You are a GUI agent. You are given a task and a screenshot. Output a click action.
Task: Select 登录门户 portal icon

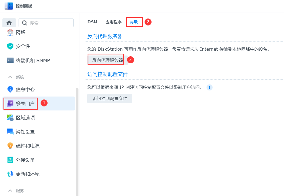tap(10, 103)
